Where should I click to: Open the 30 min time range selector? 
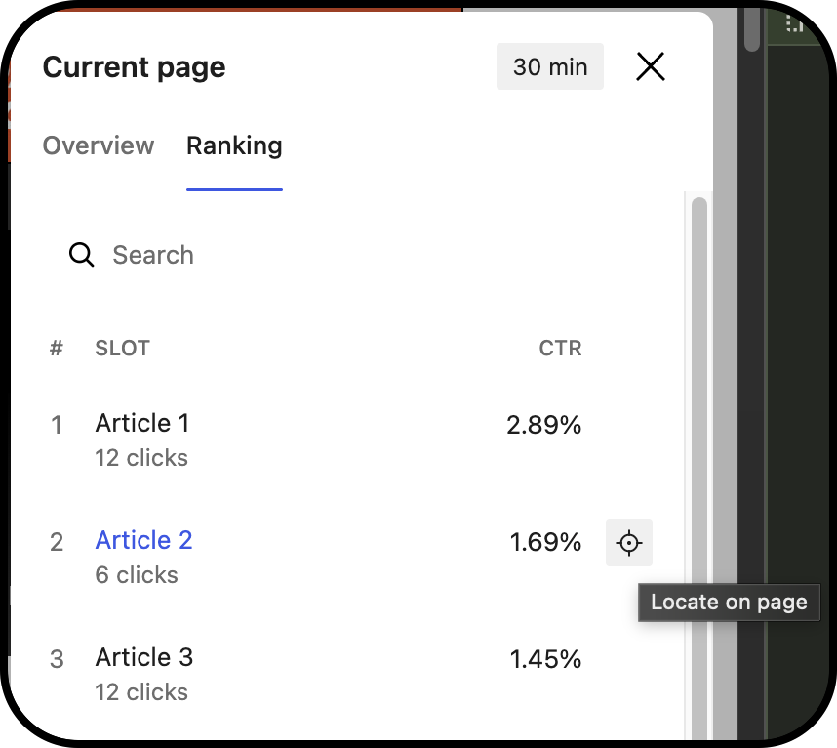click(550, 66)
